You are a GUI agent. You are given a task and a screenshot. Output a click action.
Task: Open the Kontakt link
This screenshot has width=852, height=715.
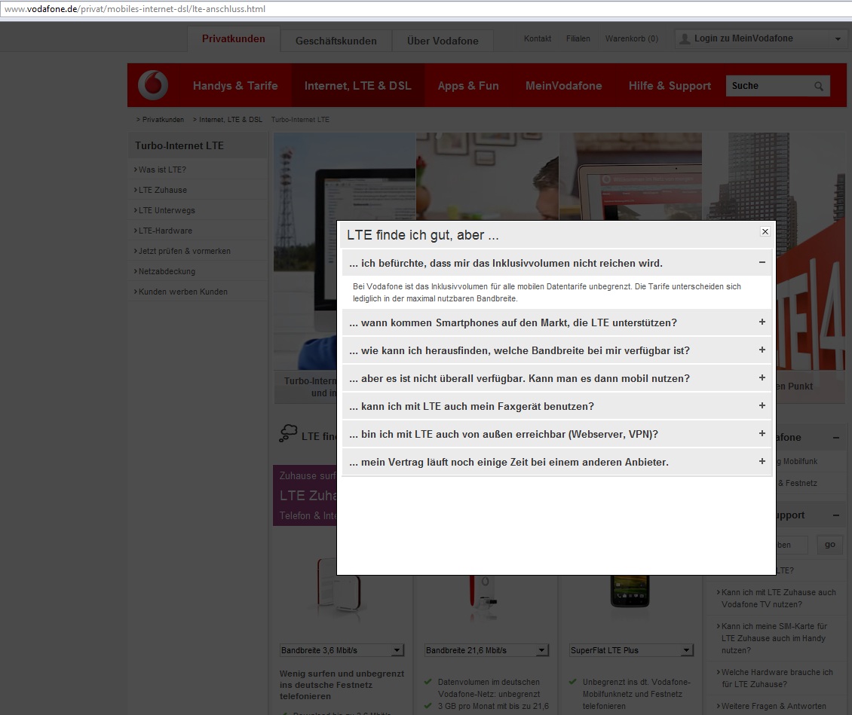tap(538, 38)
